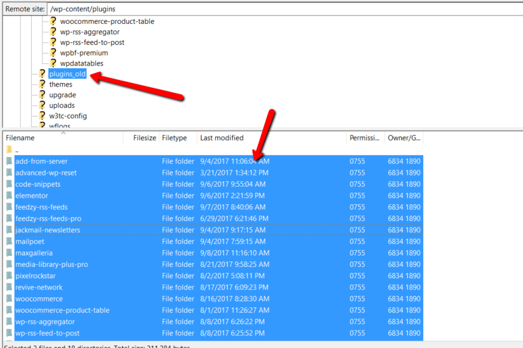Screen dimensions: 523x348
Task: Select mailpoet folder name
Action: tap(30, 241)
